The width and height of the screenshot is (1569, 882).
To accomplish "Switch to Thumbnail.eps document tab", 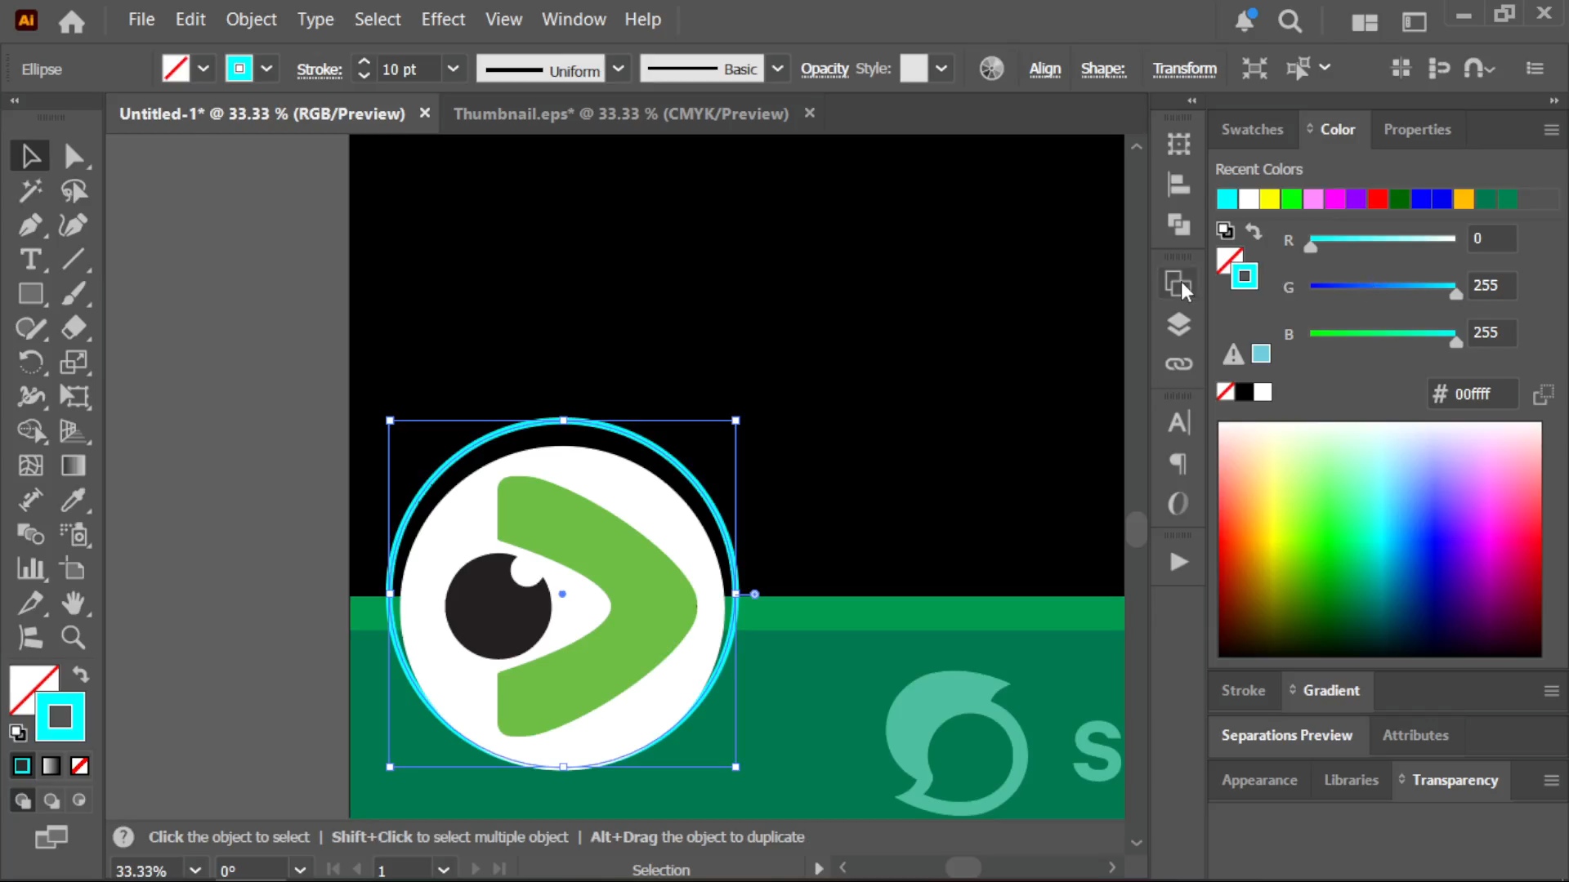I will coord(621,114).
